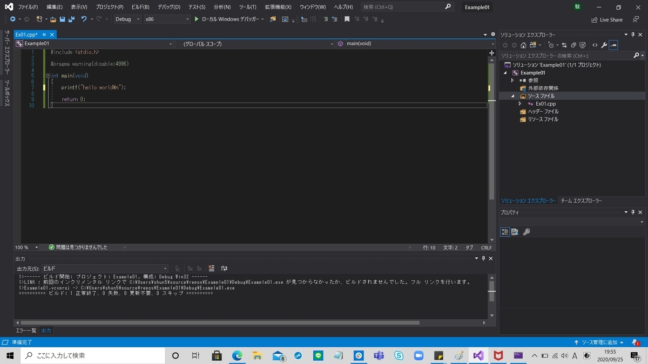This screenshot has height=364, width=648.
Task: Click the Save All toolbar icon
Action: point(71,19)
